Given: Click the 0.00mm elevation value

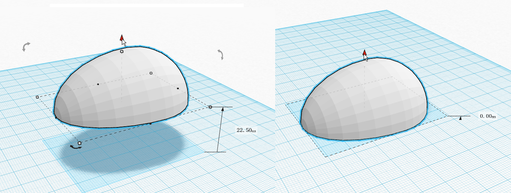Looking at the screenshot, I should 488,116.
